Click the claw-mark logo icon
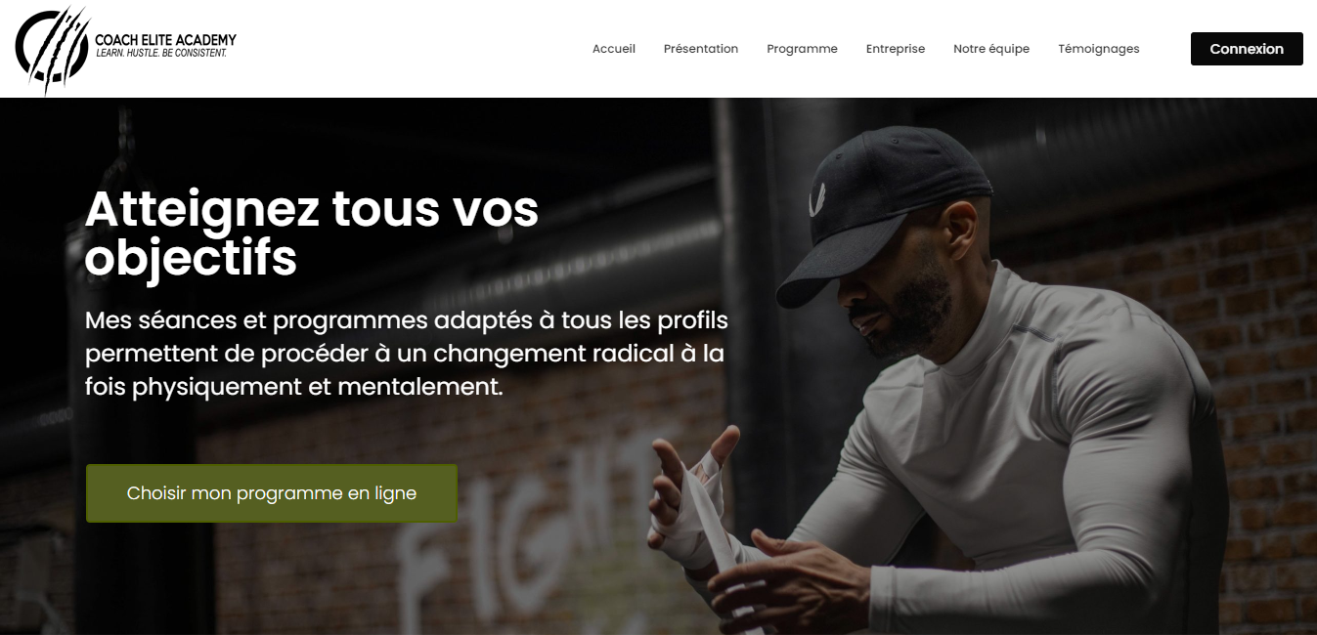1317x635 pixels. click(51, 49)
